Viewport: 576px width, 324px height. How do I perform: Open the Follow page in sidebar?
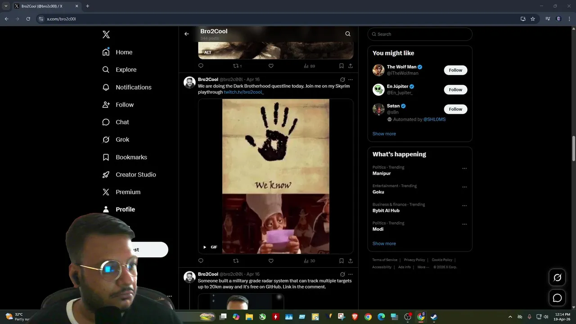pyautogui.click(x=118, y=104)
